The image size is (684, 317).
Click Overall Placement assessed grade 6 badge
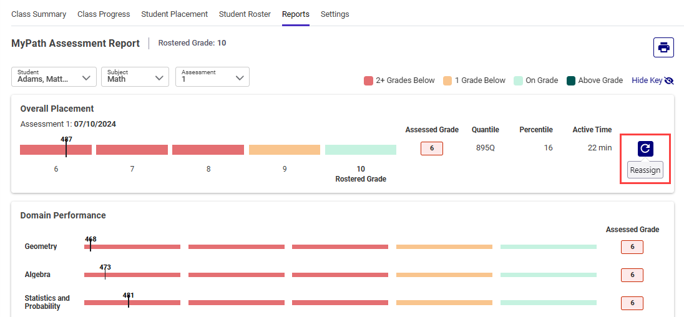click(x=432, y=148)
